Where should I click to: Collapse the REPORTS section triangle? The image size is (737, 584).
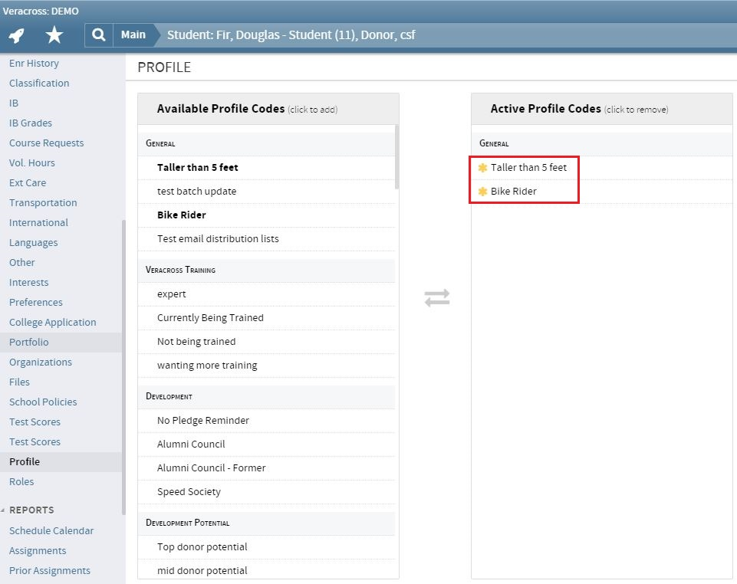coord(3,510)
